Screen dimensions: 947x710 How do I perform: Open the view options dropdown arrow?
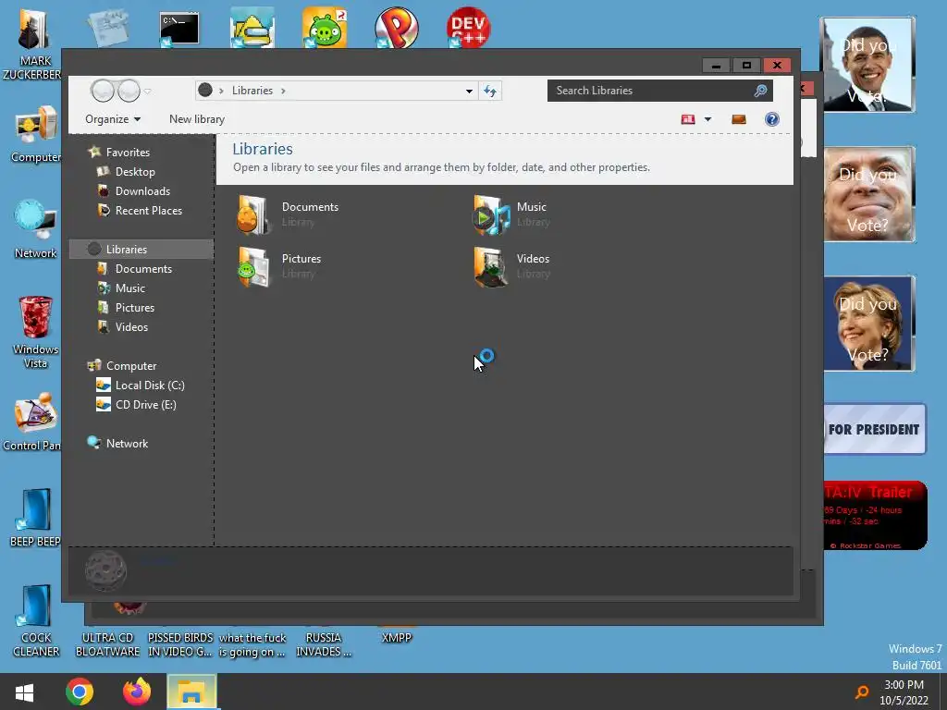(707, 119)
